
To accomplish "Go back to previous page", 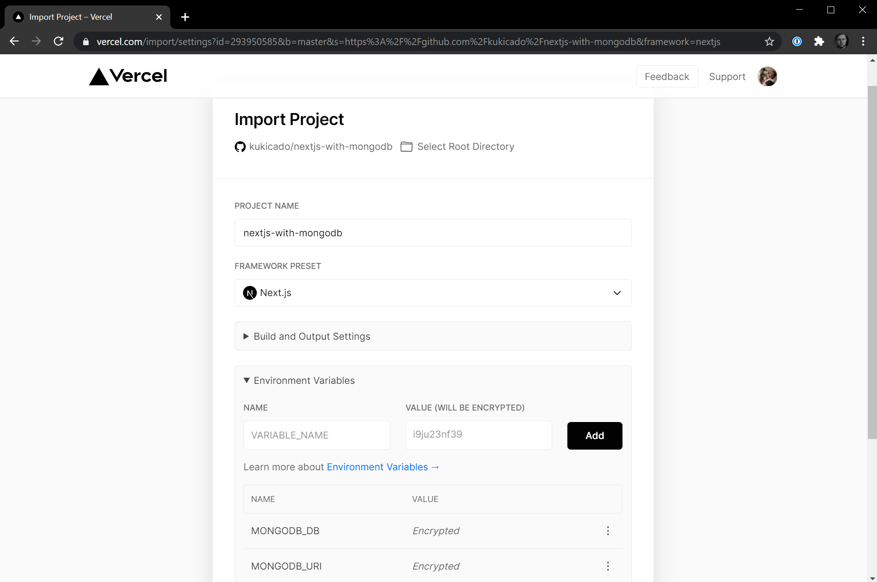I will click(14, 41).
